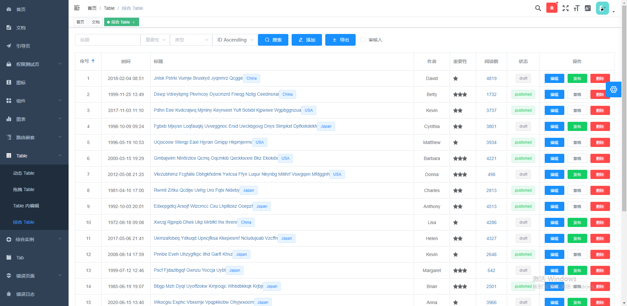Click the icon beside 综合实例

pos(9,239)
